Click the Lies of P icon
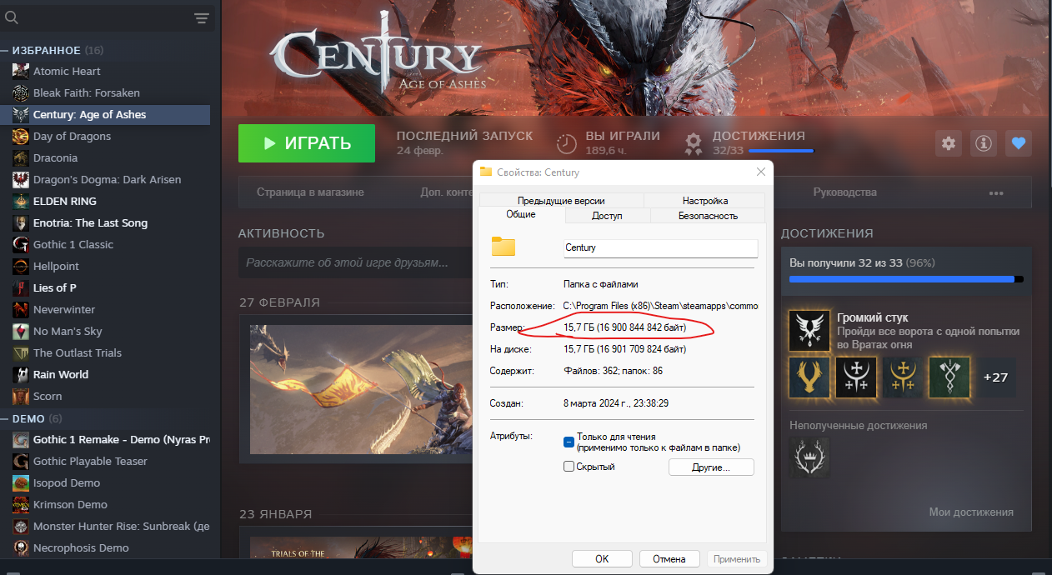This screenshot has height=575, width=1052. click(21, 287)
